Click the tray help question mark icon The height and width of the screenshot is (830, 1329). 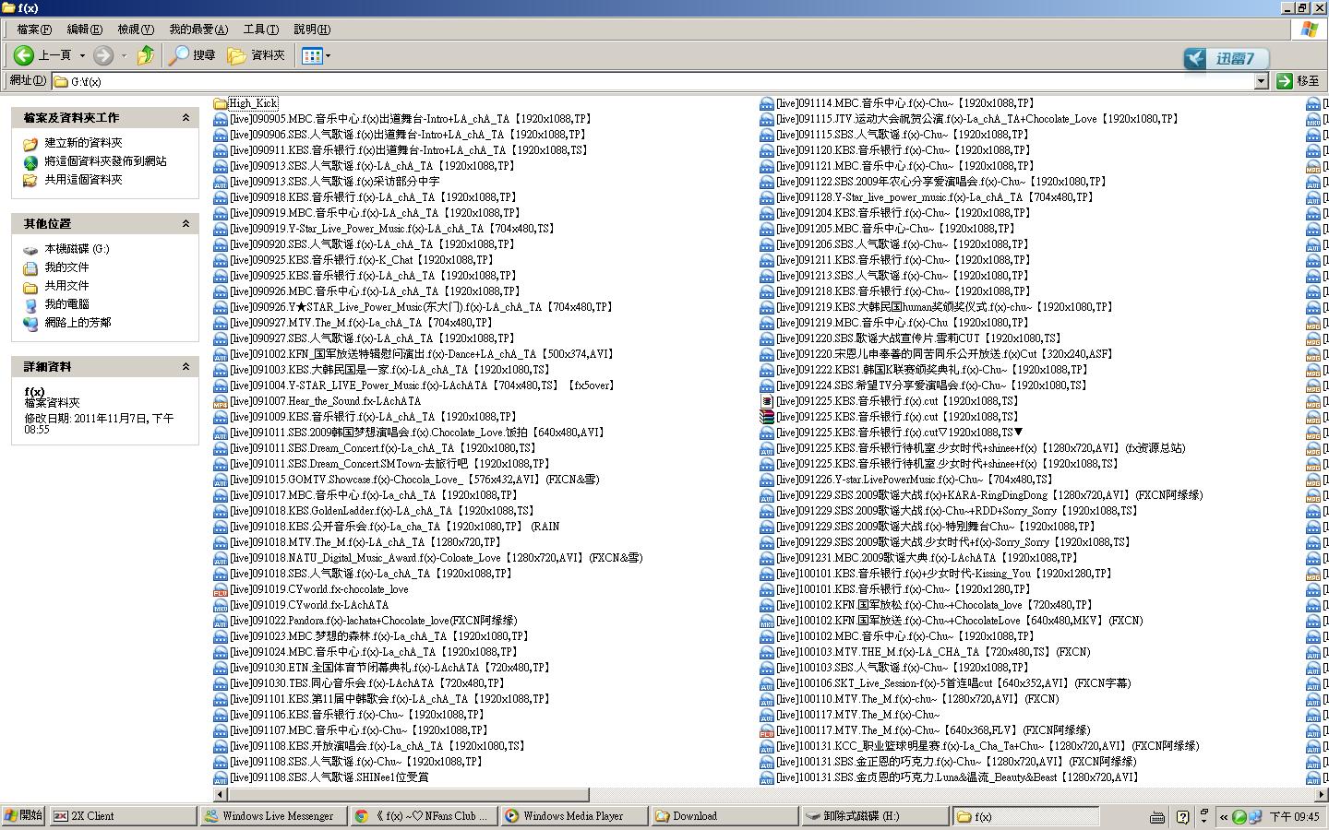(1182, 816)
